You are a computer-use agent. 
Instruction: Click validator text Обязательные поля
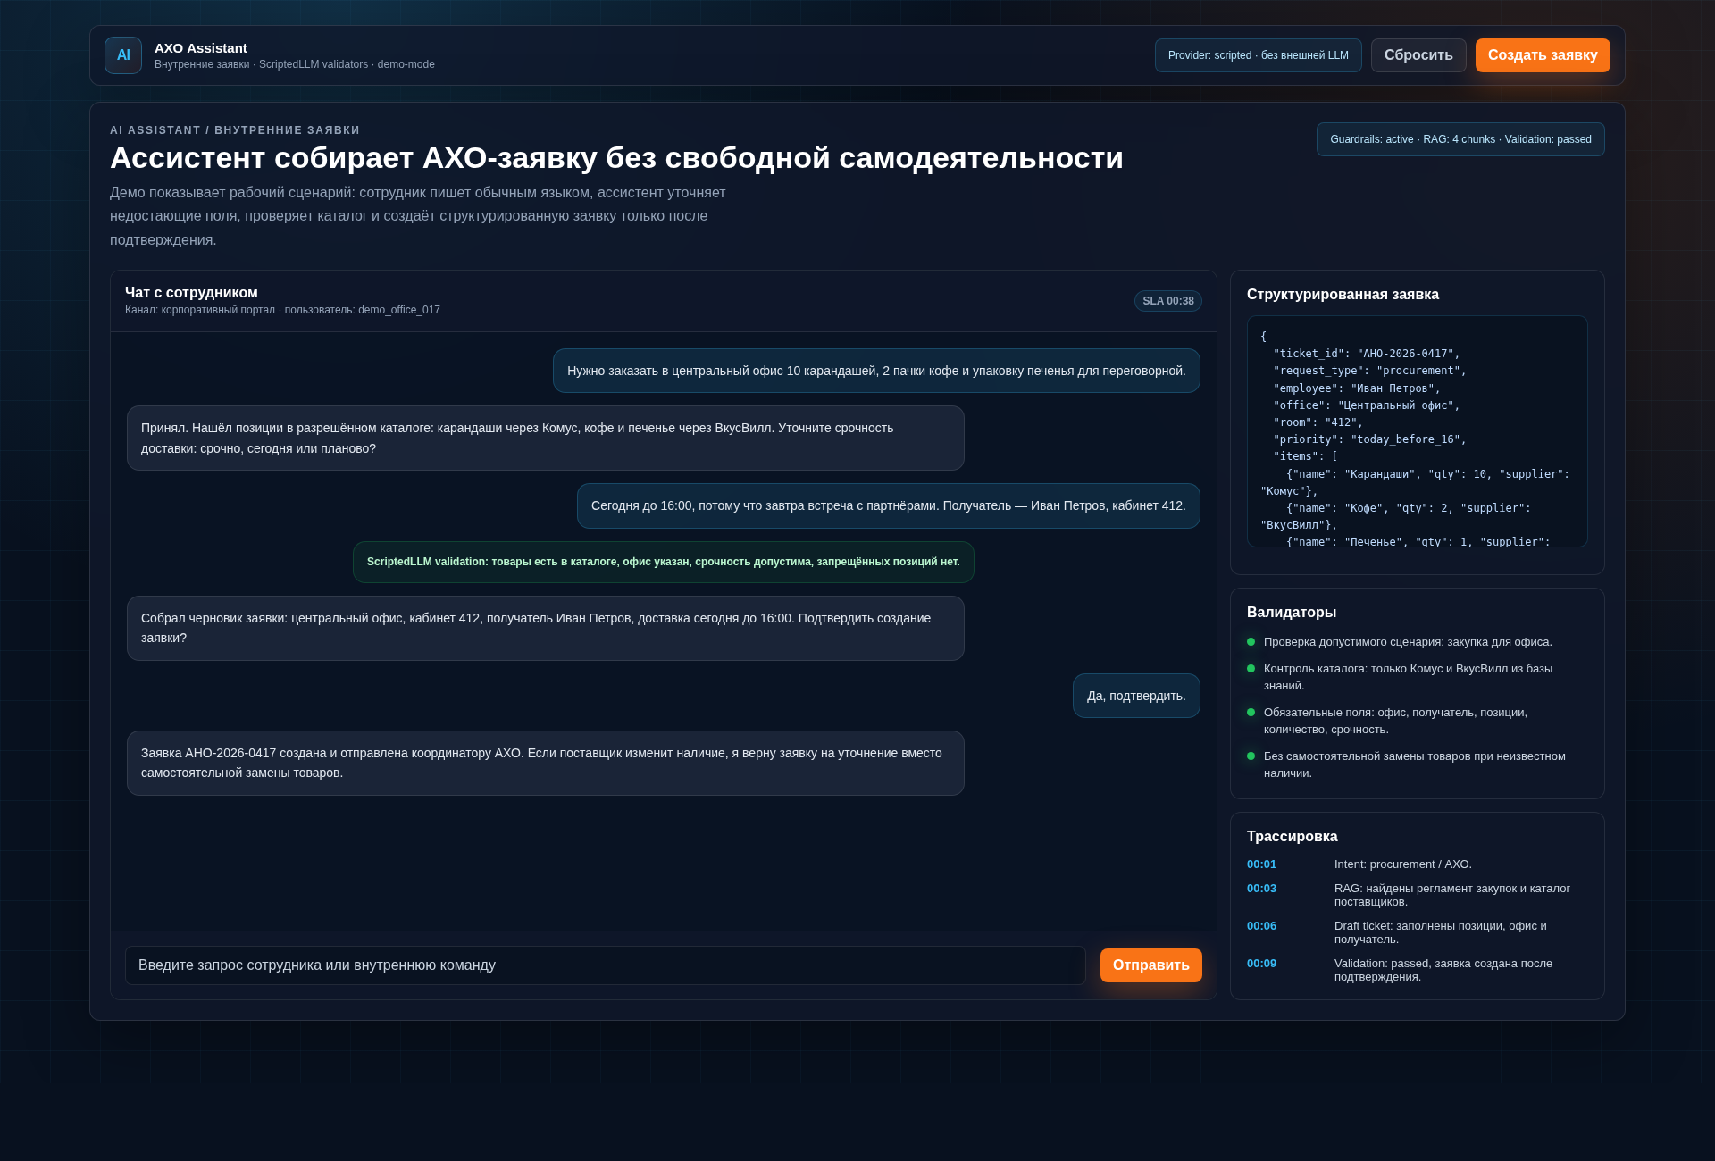point(1396,721)
